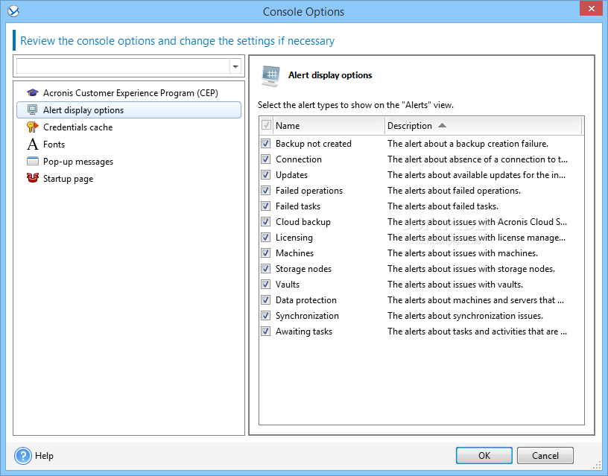
Task: Click the graduation cap icon beside Acronis Customer Experience Program
Action: point(33,93)
